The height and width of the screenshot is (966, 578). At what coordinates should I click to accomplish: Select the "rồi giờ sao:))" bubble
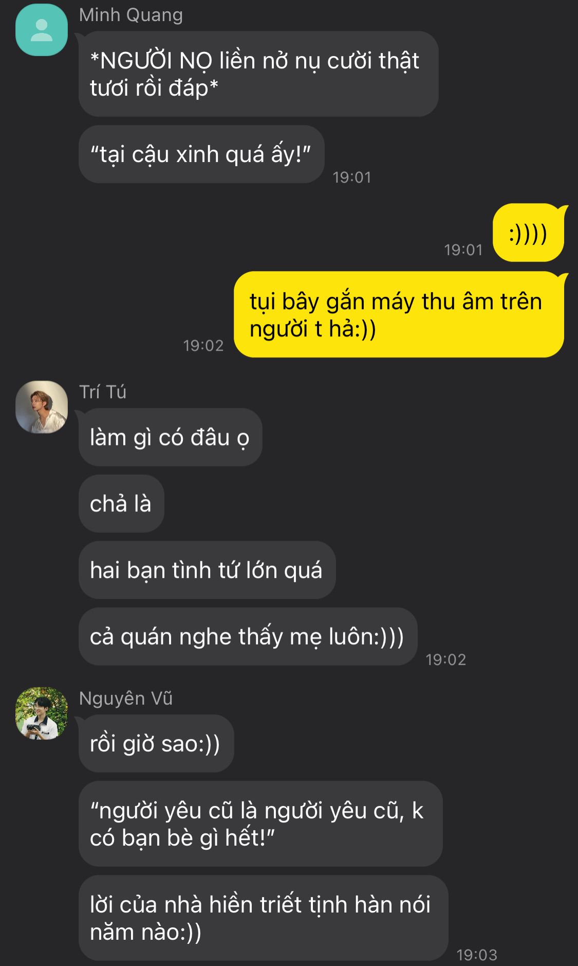click(156, 744)
